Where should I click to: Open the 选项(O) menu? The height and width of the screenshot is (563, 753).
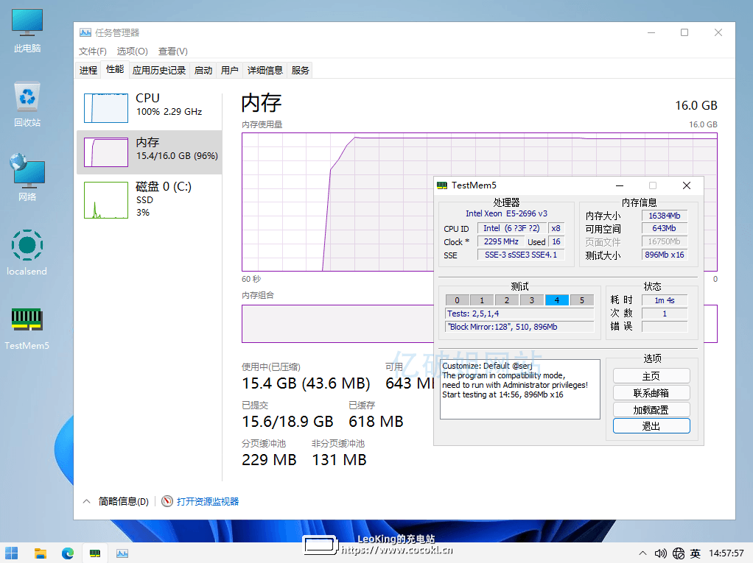tap(132, 52)
